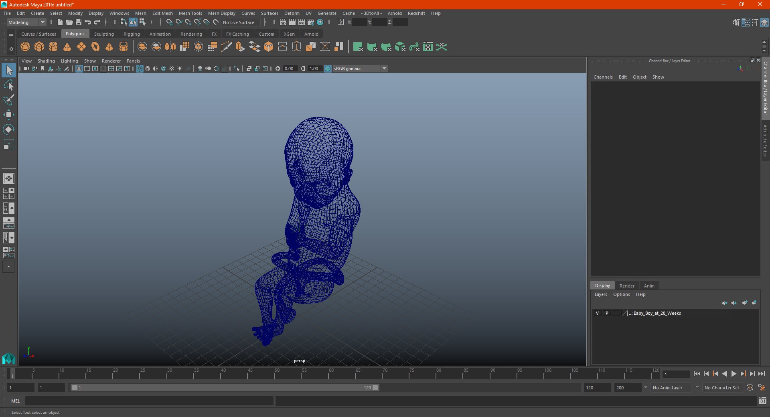Toggle auto keyframe button
Image resolution: width=770 pixels, height=417 pixels.
click(x=750, y=388)
